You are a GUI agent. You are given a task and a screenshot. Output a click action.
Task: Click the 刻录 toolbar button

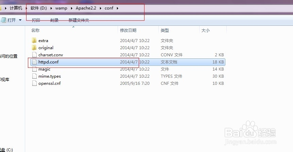pyautogui.click(x=54, y=20)
